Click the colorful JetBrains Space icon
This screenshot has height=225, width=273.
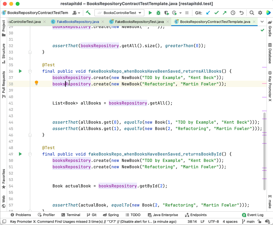pyautogui.click(x=269, y=13)
